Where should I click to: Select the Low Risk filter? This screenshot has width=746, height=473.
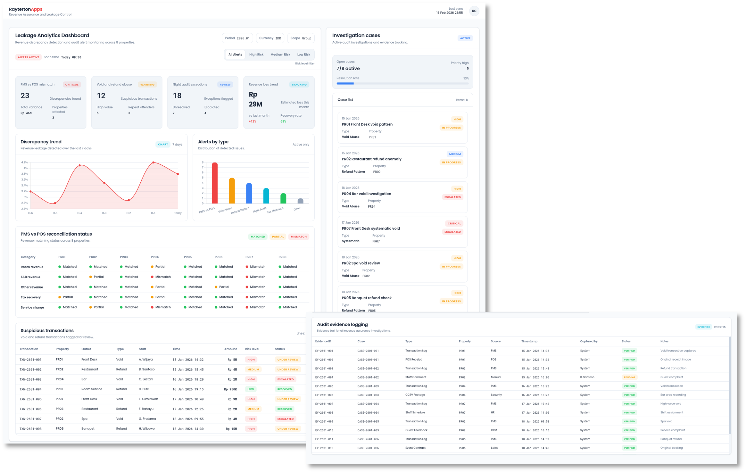click(303, 54)
